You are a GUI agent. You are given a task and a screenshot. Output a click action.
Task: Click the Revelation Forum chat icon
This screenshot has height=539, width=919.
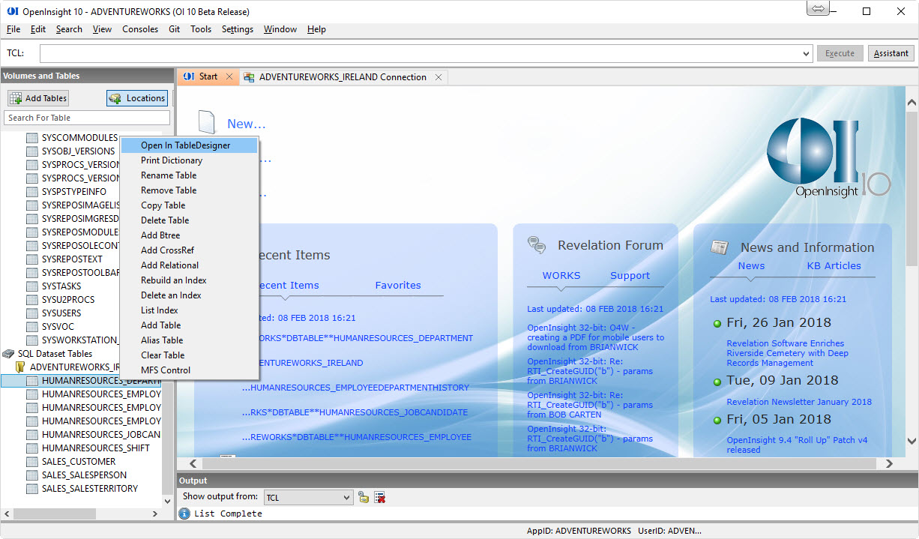coord(537,245)
